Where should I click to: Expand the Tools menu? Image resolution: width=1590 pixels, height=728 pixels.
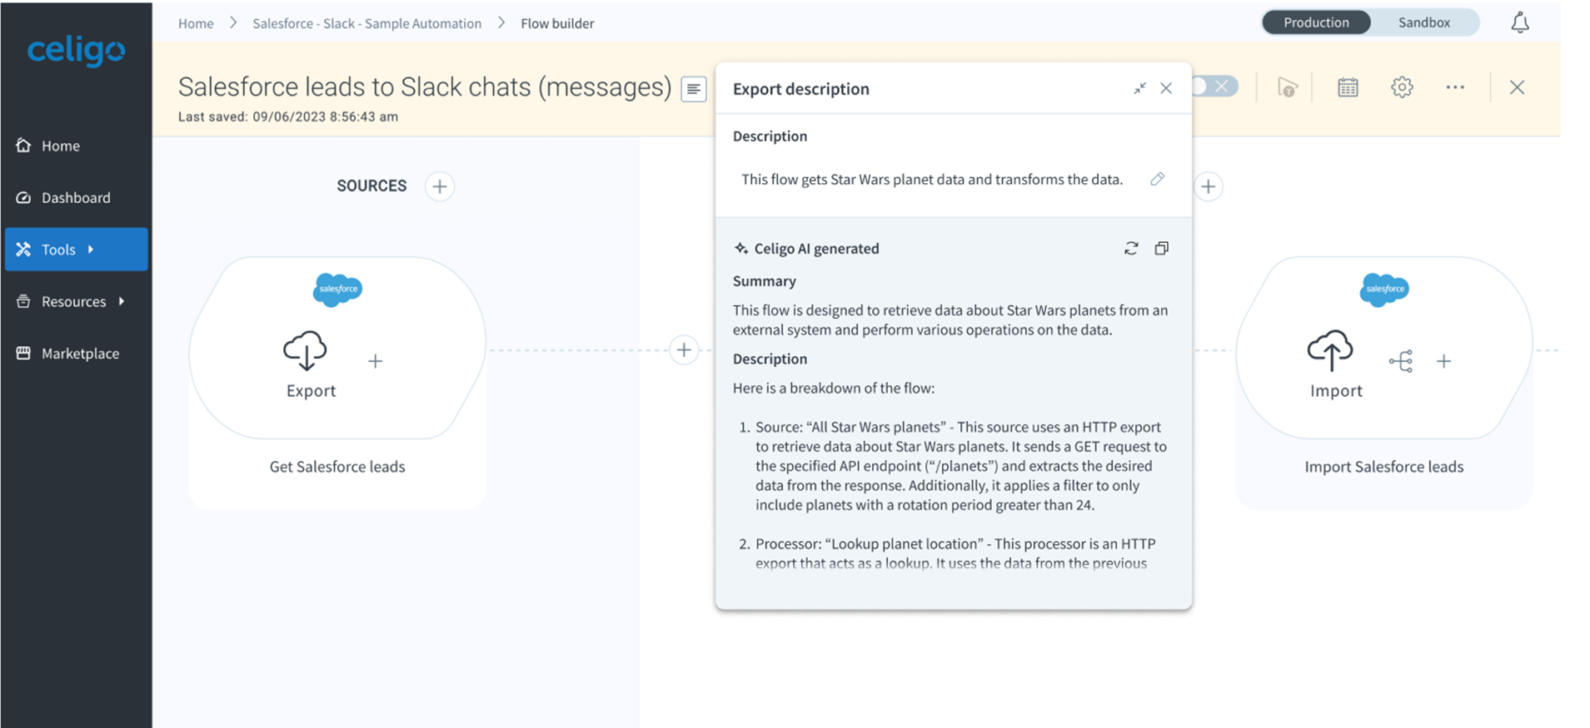coord(76,250)
